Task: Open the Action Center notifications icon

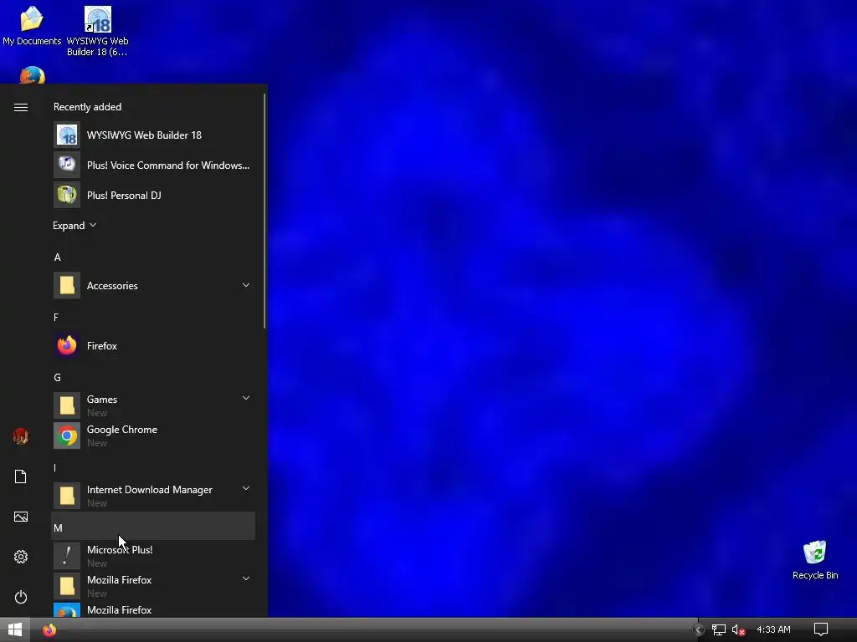Action: [820, 629]
